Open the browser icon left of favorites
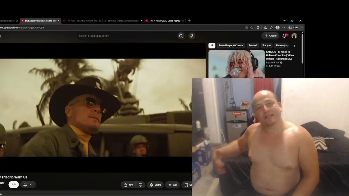 tap(265, 27)
